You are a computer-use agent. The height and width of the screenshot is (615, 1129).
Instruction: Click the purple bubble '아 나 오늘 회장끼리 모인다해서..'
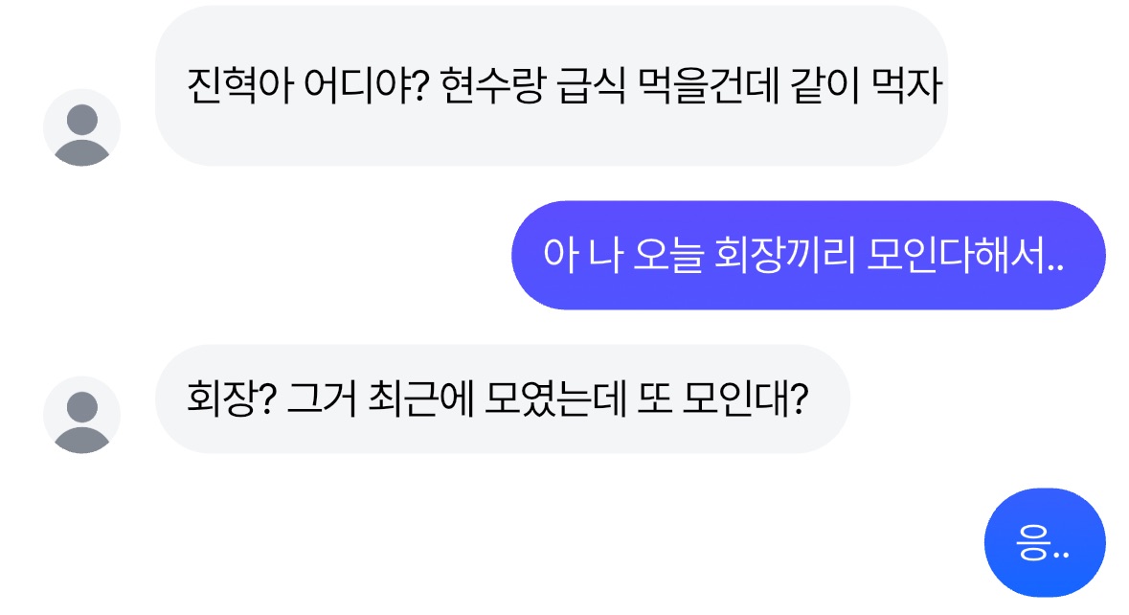click(807, 255)
